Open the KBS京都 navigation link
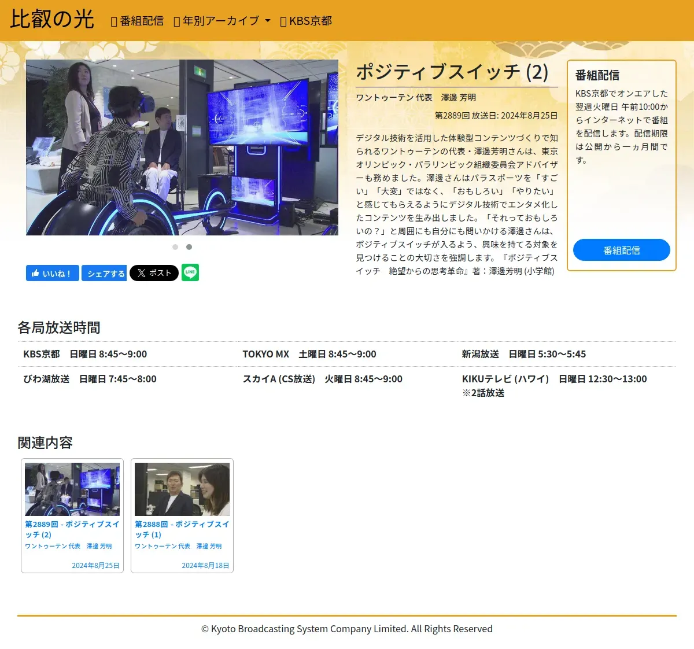The width and height of the screenshot is (694, 649). pyautogui.click(x=306, y=21)
